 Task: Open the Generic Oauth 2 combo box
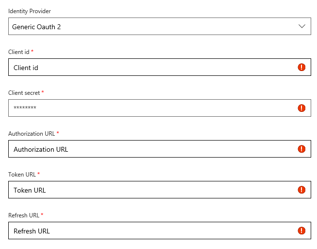point(146,26)
